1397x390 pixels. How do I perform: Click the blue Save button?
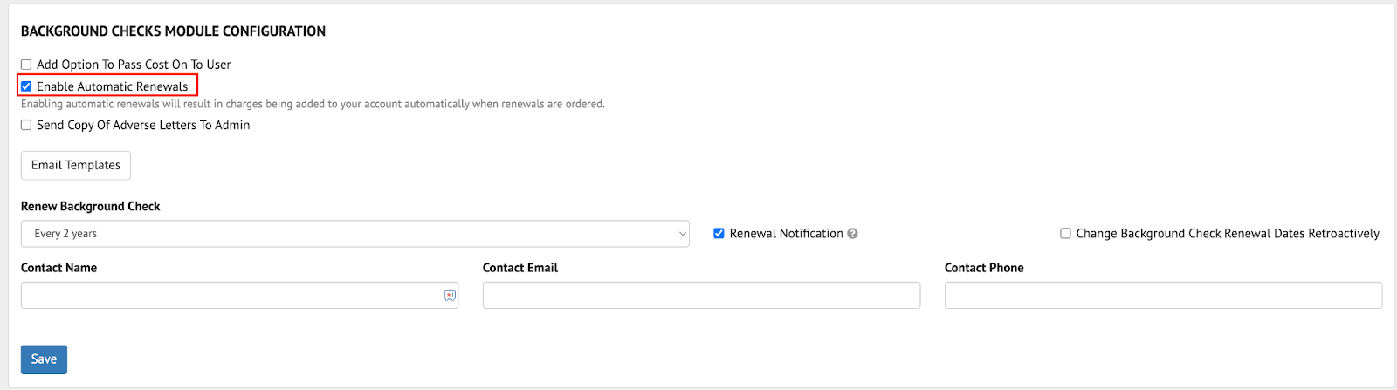click(x=44, y=359)
